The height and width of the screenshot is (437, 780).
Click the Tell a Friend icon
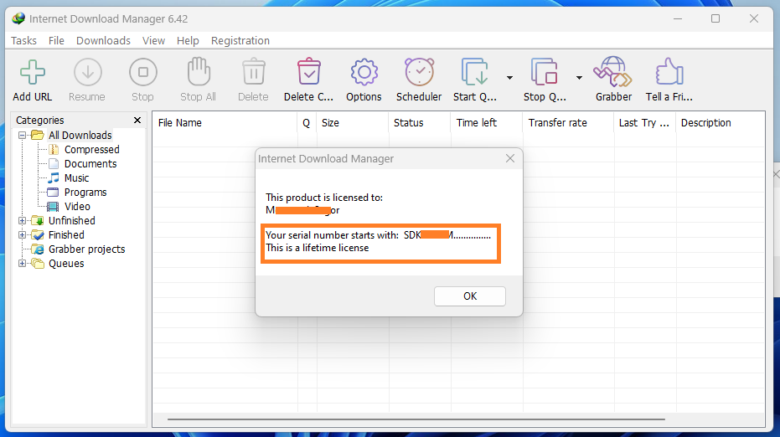(669, 74)
